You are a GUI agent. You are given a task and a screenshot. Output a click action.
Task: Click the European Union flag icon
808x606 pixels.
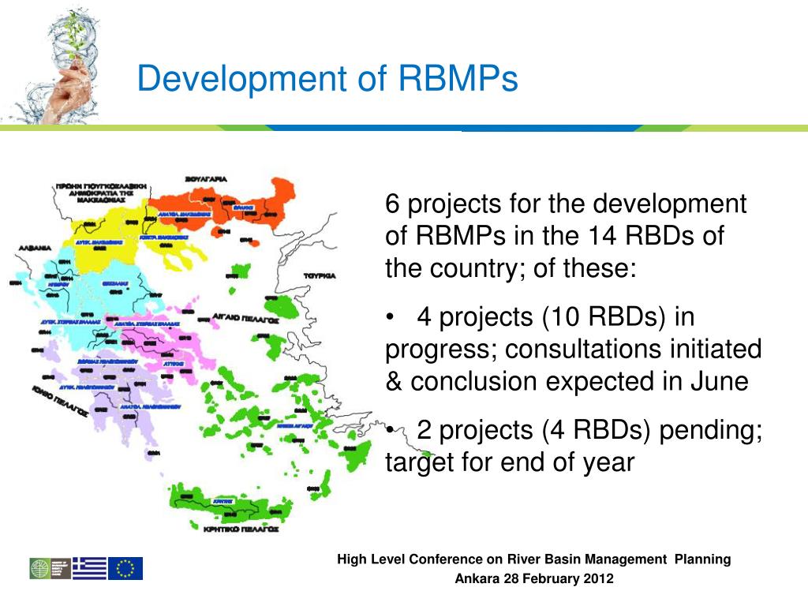tap(125, 568)
